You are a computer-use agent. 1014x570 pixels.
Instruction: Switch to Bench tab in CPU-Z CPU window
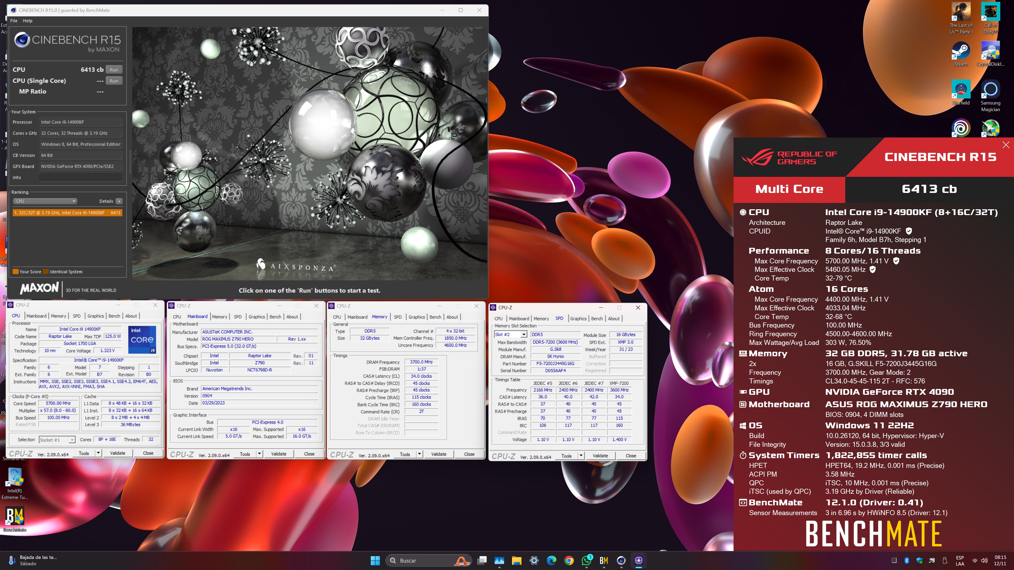(114, 316)
